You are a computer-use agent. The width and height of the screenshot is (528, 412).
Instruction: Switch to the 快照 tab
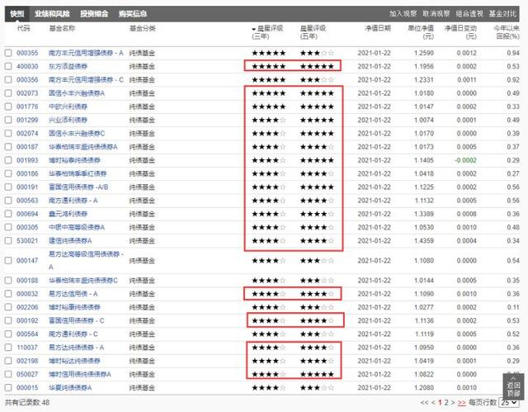(16, 14)
